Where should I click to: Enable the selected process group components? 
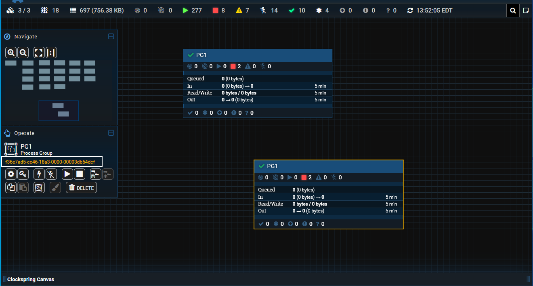coord(39,175)
